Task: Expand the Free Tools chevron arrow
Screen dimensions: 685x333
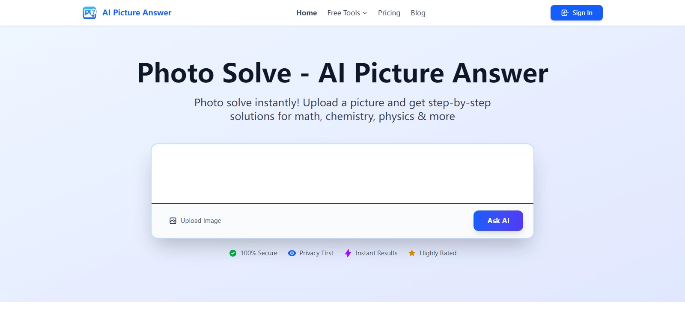Action: pos(365,13)
